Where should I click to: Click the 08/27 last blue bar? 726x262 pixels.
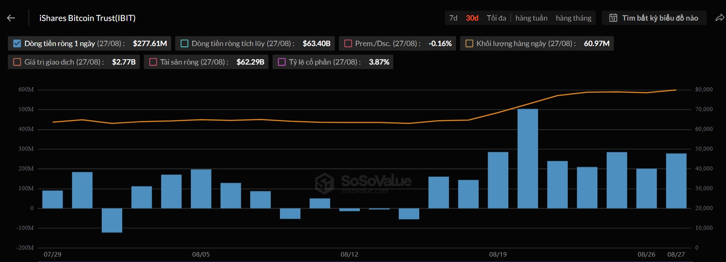(676, 181)
